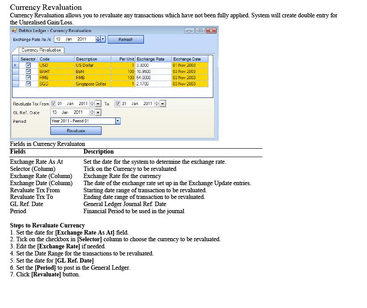Click the Exchange Rate column header
Image resolution: width=367 pixels, height=308 pixels.
click(x=153, y=59)
